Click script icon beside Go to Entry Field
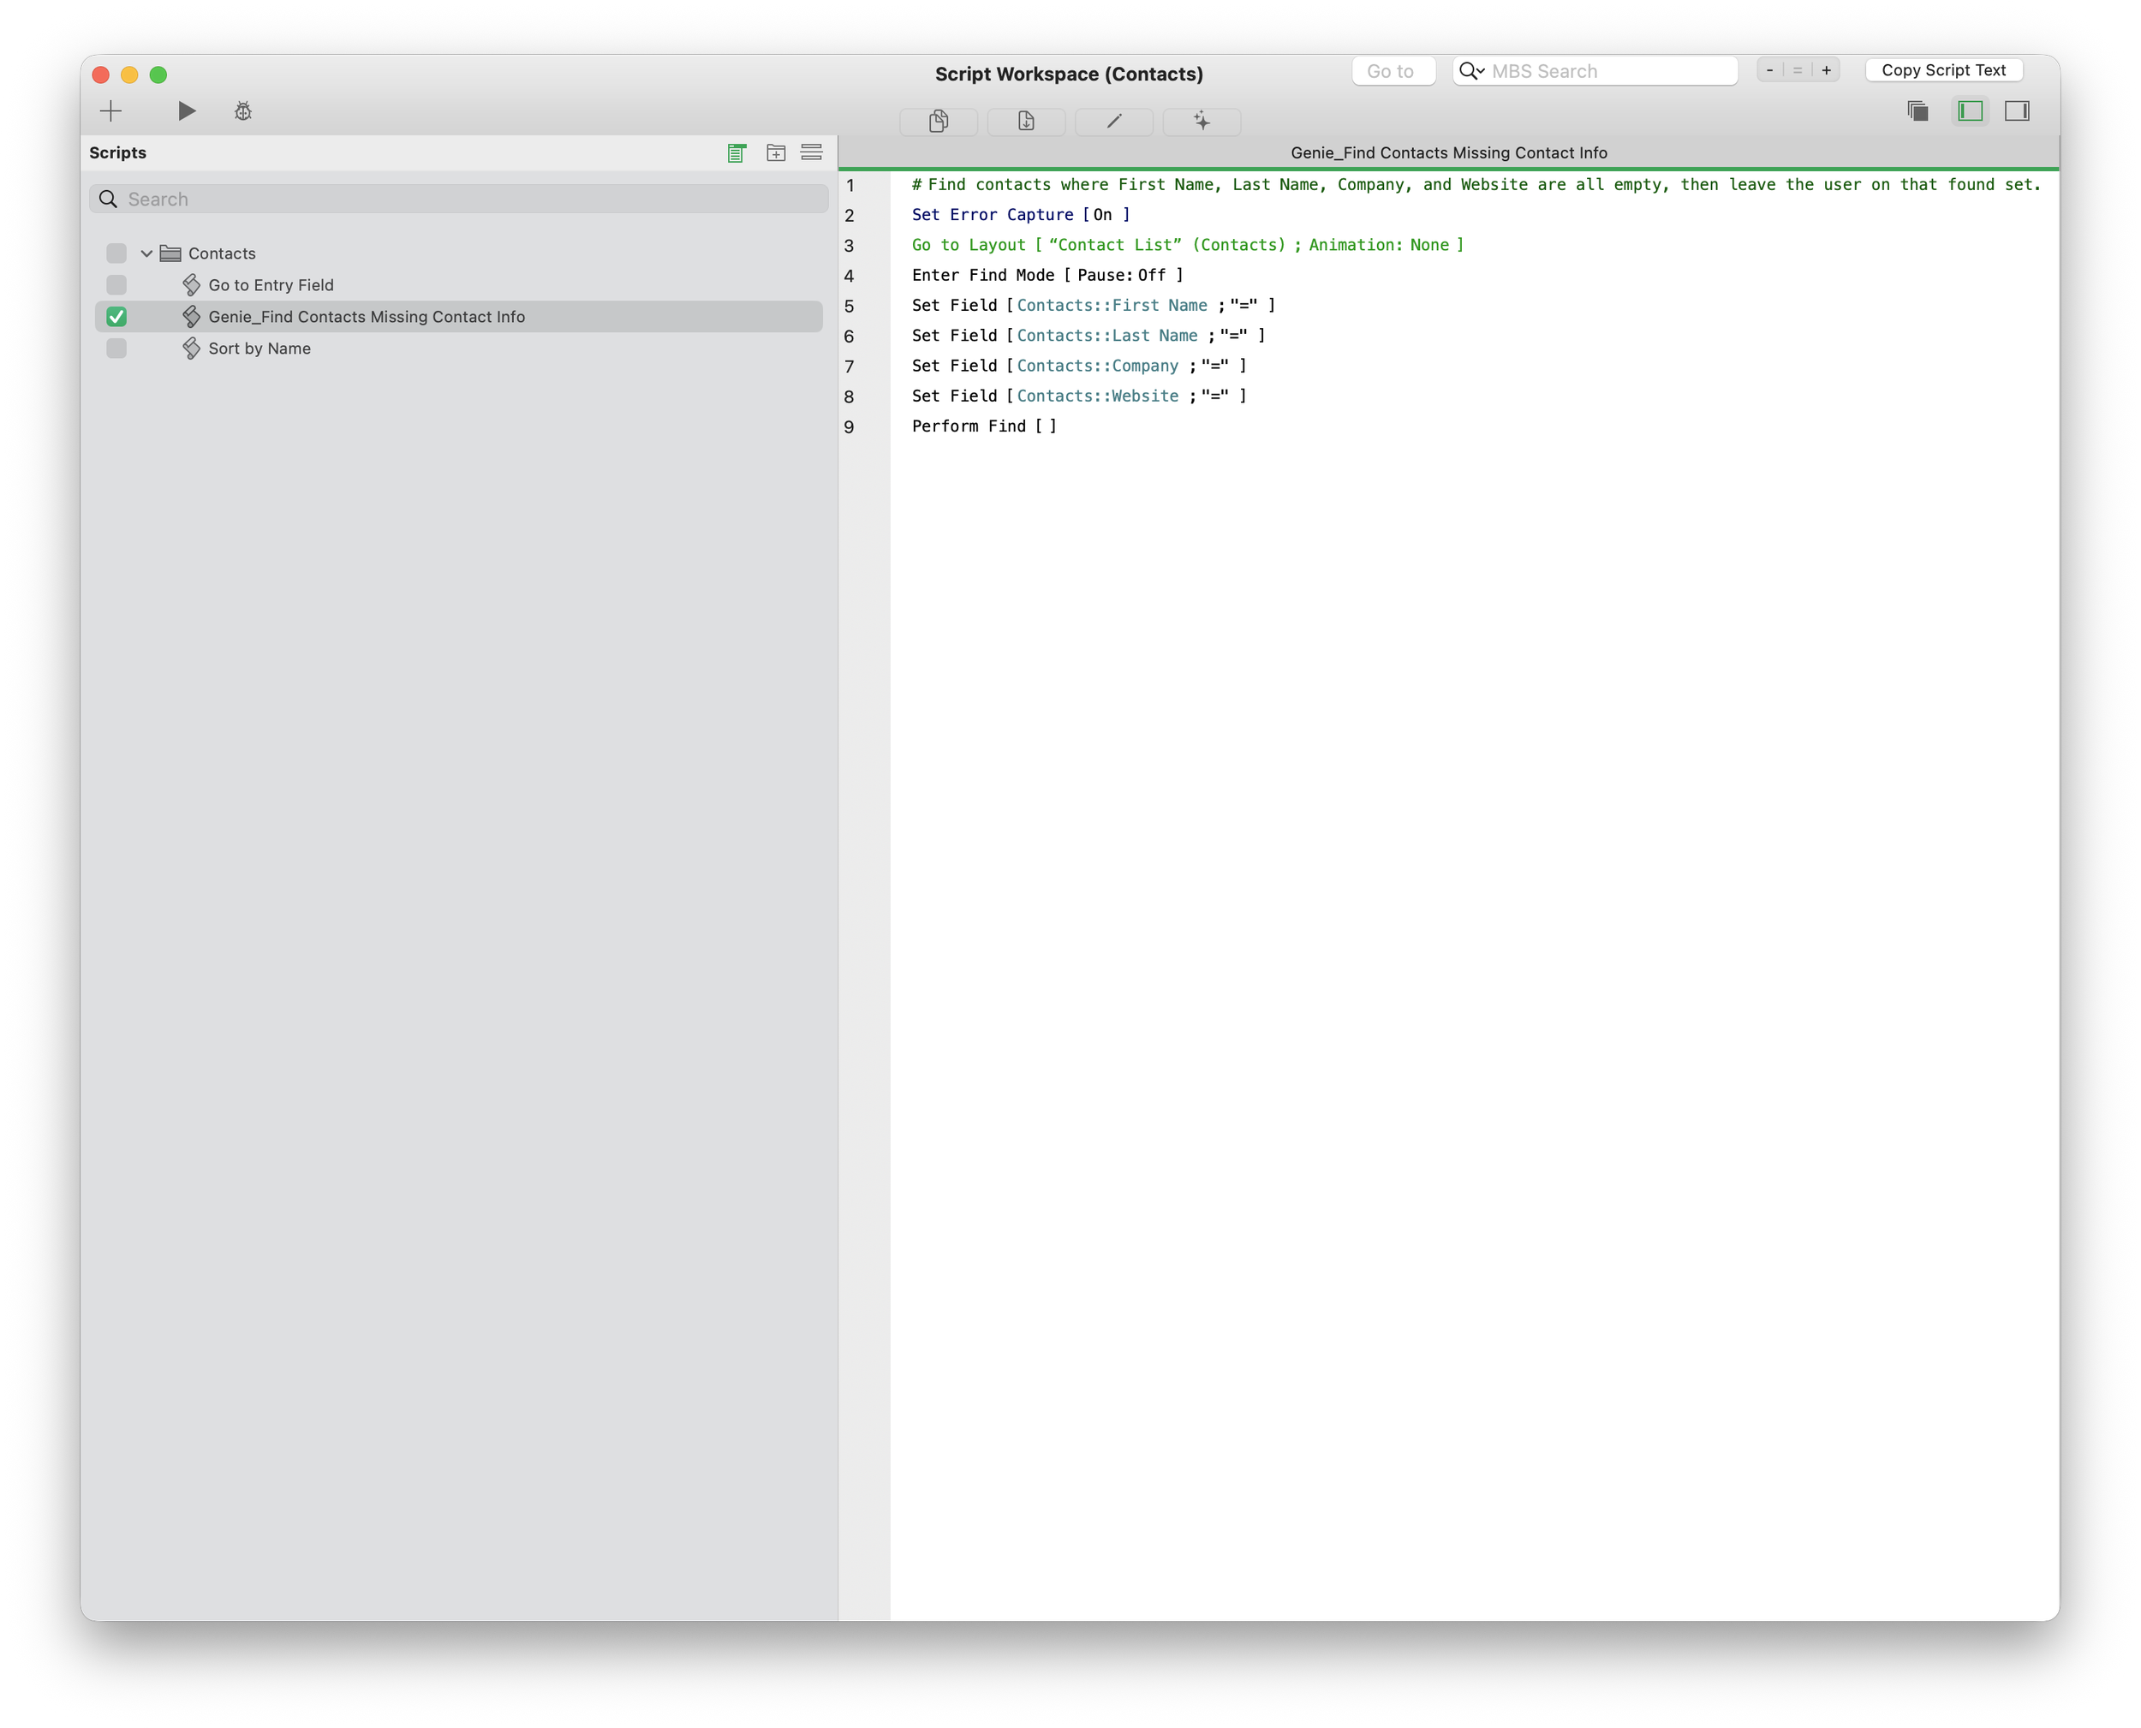 point(191,284)
